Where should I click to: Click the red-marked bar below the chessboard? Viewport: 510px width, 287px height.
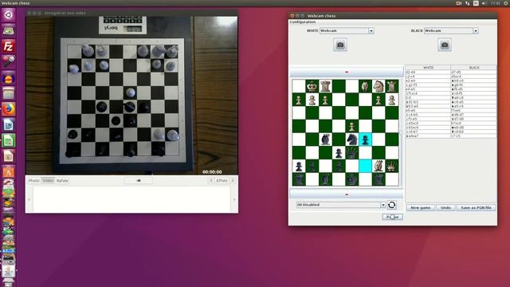tap(347, 195)
